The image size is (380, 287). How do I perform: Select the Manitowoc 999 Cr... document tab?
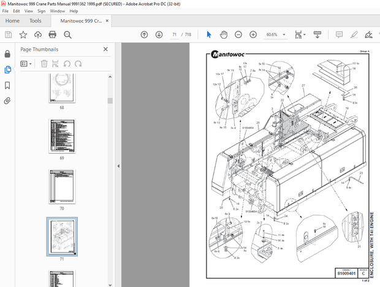(x=81, y=21)
